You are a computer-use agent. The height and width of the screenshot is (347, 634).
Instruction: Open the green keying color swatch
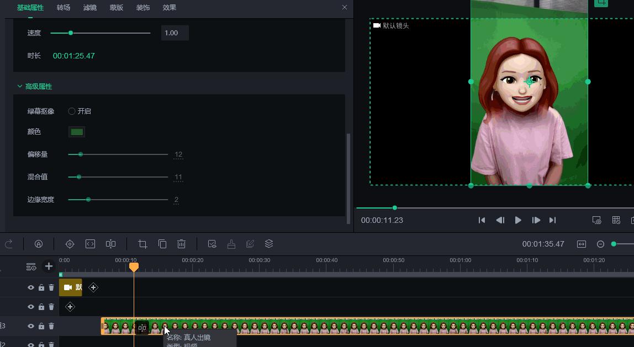pos(77,132)
